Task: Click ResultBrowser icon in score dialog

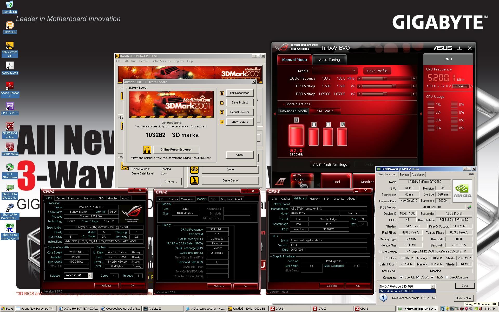Action: (x=222, y=112)
